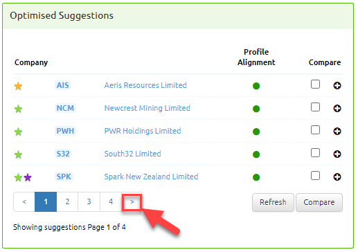Click the plus icon for Spark New Zealand
The image size is (358, 252).
coord(337,177)
